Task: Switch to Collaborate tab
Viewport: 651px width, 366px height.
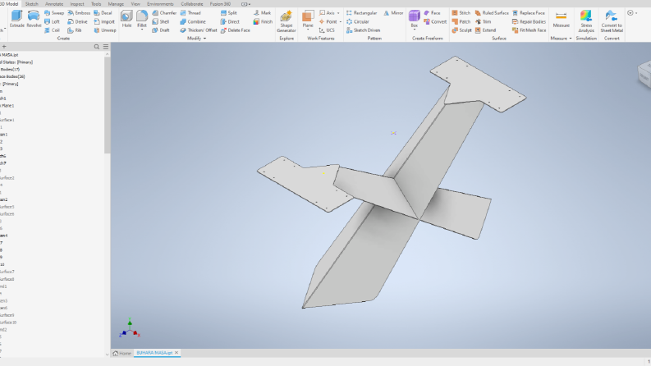Action: click(x=192, y=4)
